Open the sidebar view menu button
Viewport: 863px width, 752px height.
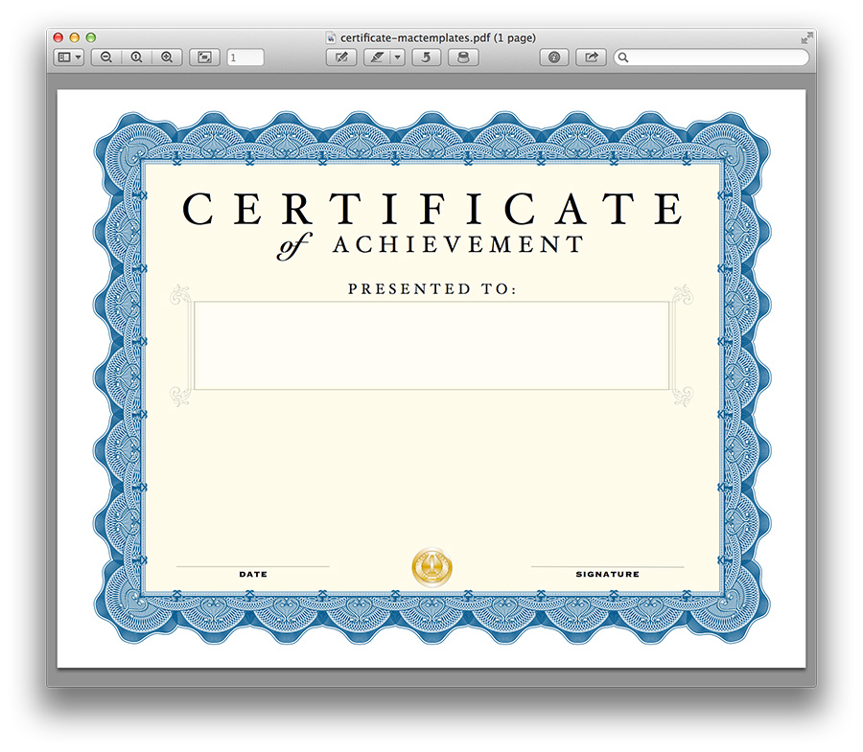click(x=68, y=57)
